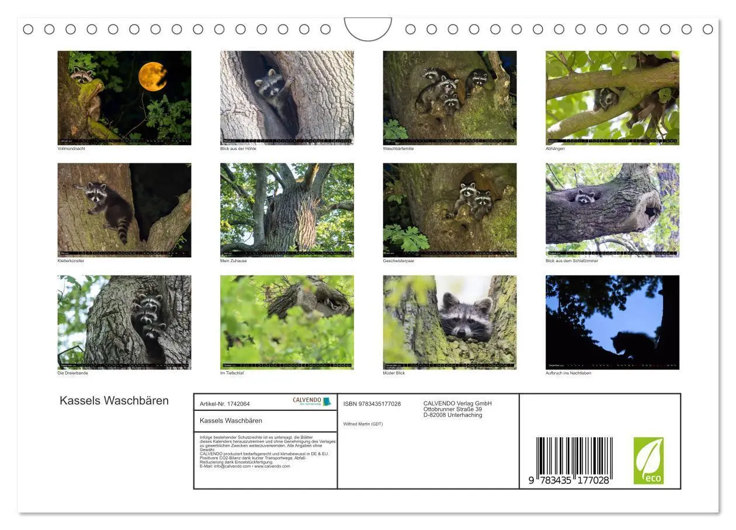Image resolution: width=736 pixels, height=530 pixels.
Task: Click the green eco leaf icon
Action: click(x=648, y=461)
